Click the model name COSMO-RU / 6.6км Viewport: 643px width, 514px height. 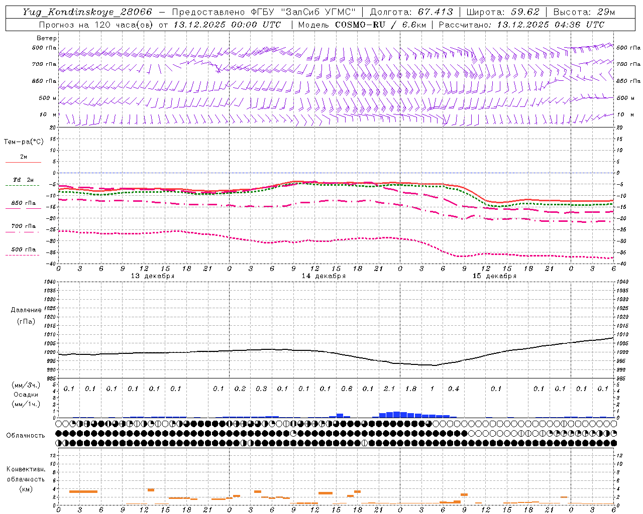381,25
